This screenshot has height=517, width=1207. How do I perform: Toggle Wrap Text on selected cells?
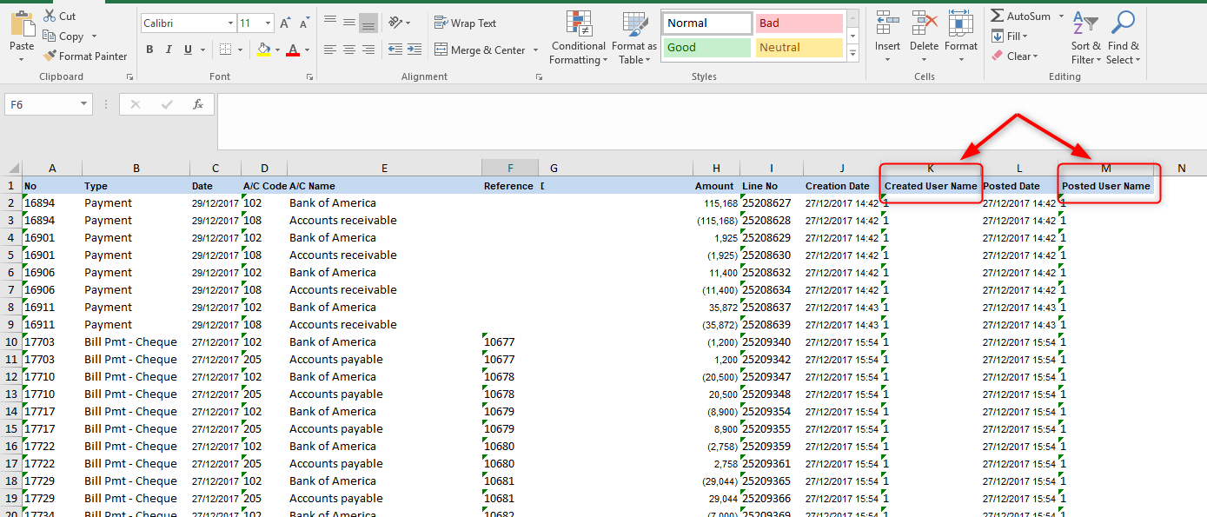(x=466, y=23)
